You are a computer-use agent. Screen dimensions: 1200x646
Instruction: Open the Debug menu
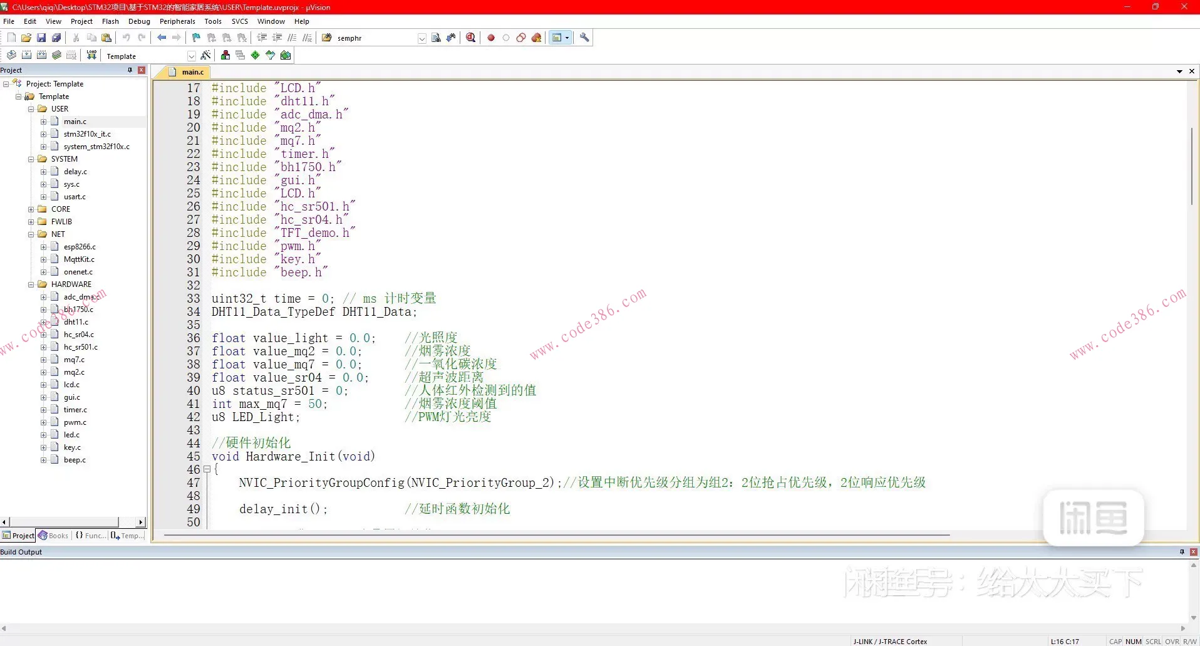139,21
